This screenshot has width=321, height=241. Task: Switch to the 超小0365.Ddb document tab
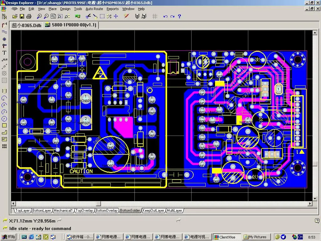click(x=26, y=25)
